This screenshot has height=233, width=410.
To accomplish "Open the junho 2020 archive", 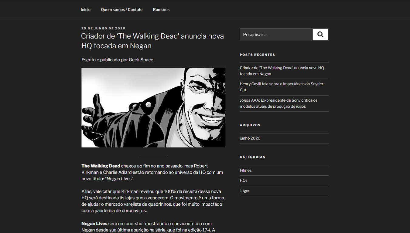I will click(x=250, y=138).
